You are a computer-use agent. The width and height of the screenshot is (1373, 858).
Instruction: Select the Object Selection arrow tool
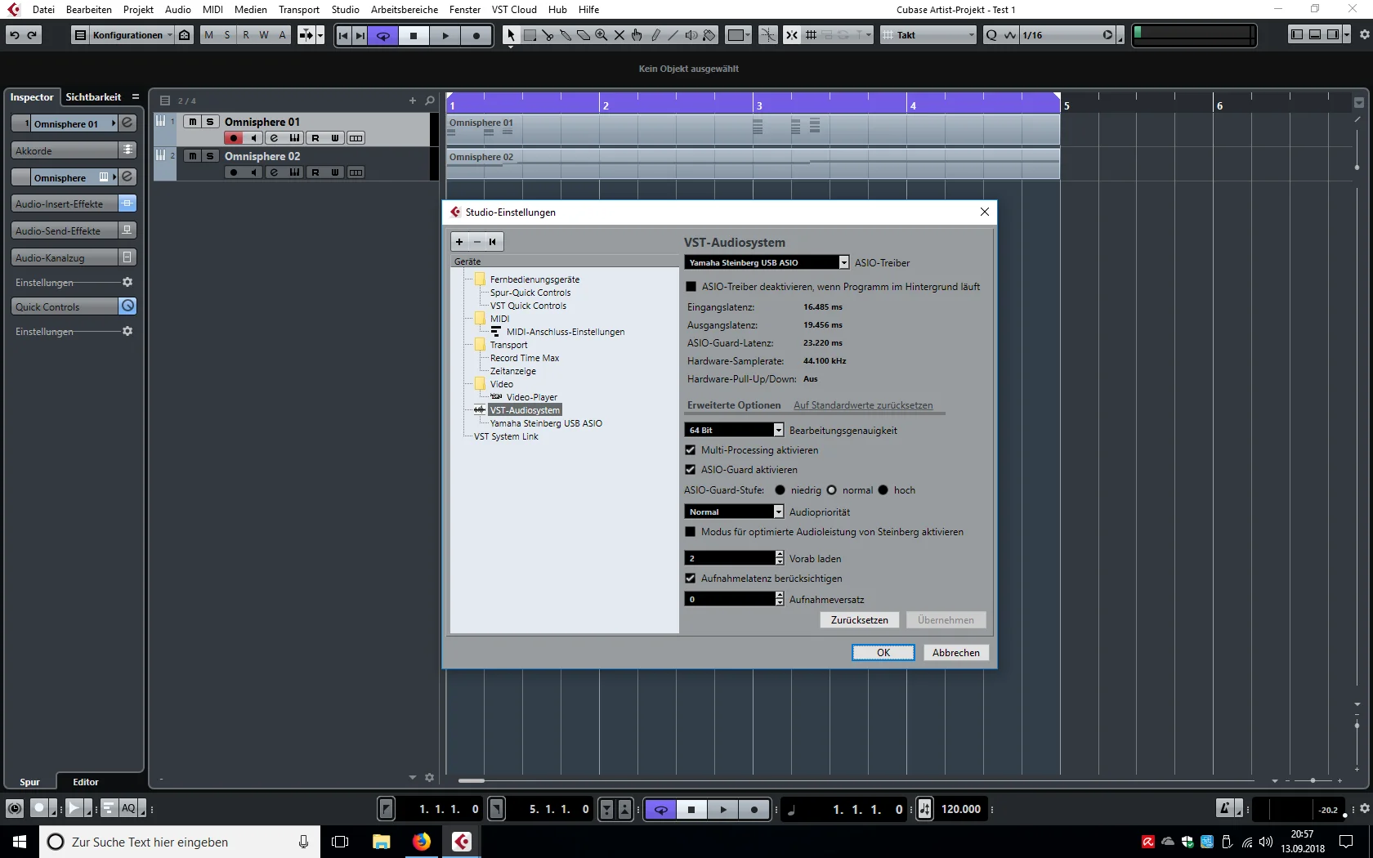511,35
